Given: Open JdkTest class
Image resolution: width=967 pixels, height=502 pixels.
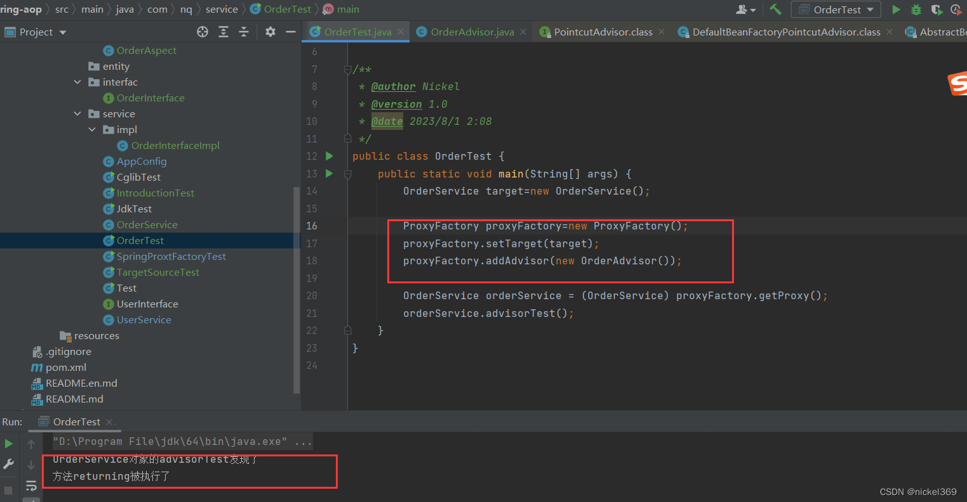Looking at the screenshot, I should click(x=134, y=209).
